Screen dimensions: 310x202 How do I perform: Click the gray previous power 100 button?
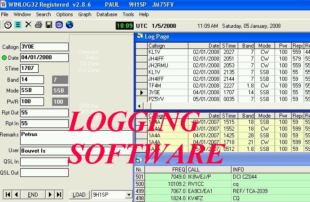pos(60,102)
